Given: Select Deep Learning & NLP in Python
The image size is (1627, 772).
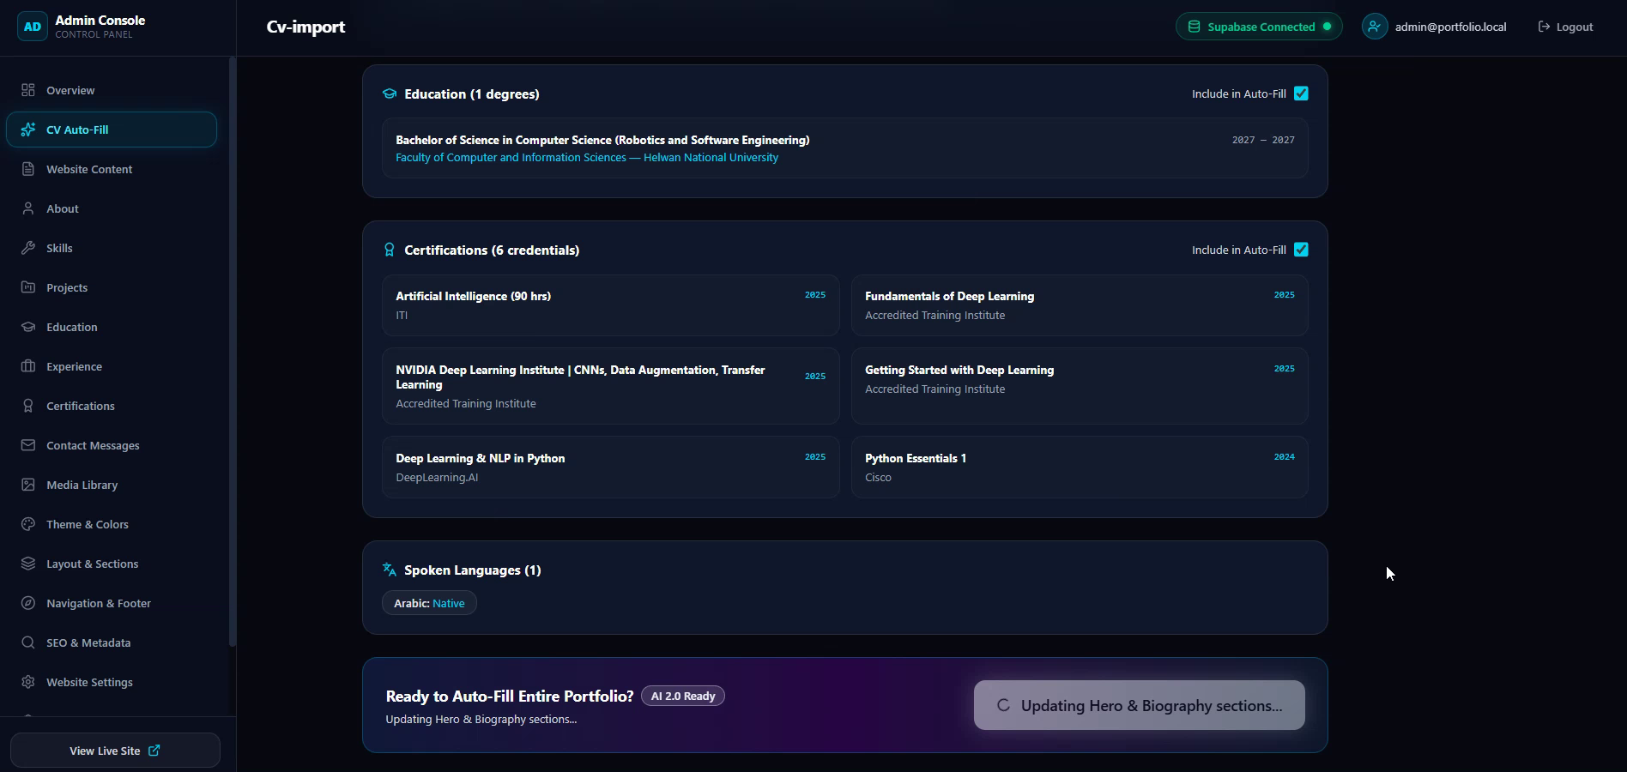Looking at the screenshot, I should 611,467.
